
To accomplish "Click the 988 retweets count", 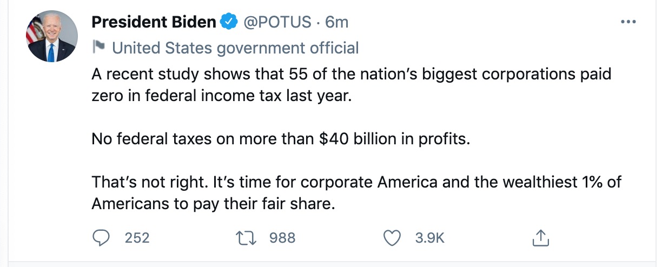I will click(x=282, y=237).
